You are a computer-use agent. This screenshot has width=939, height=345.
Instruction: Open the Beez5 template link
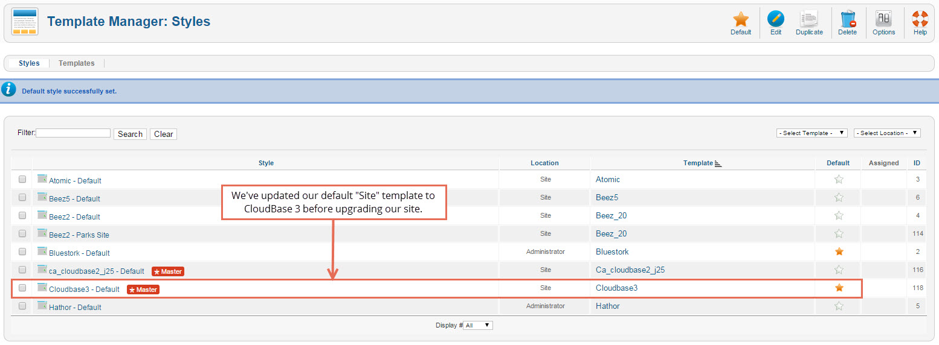point(607,197)
